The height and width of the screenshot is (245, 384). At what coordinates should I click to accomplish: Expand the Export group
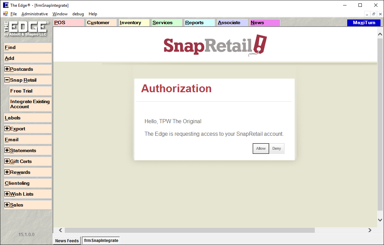tap(7, 129)
